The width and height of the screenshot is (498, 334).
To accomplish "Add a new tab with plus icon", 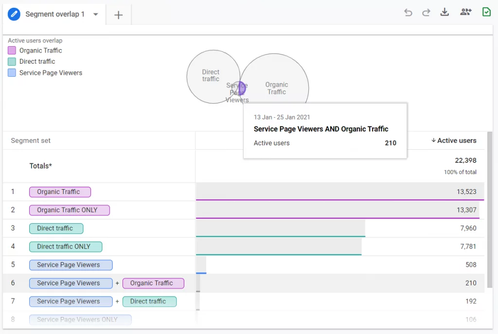I will click(119, 15).
